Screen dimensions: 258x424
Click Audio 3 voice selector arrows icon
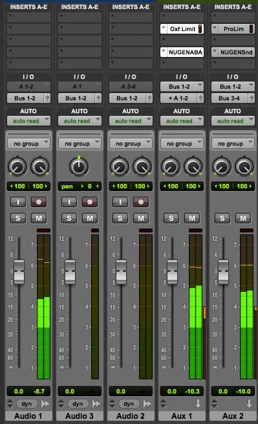(61, 404)
